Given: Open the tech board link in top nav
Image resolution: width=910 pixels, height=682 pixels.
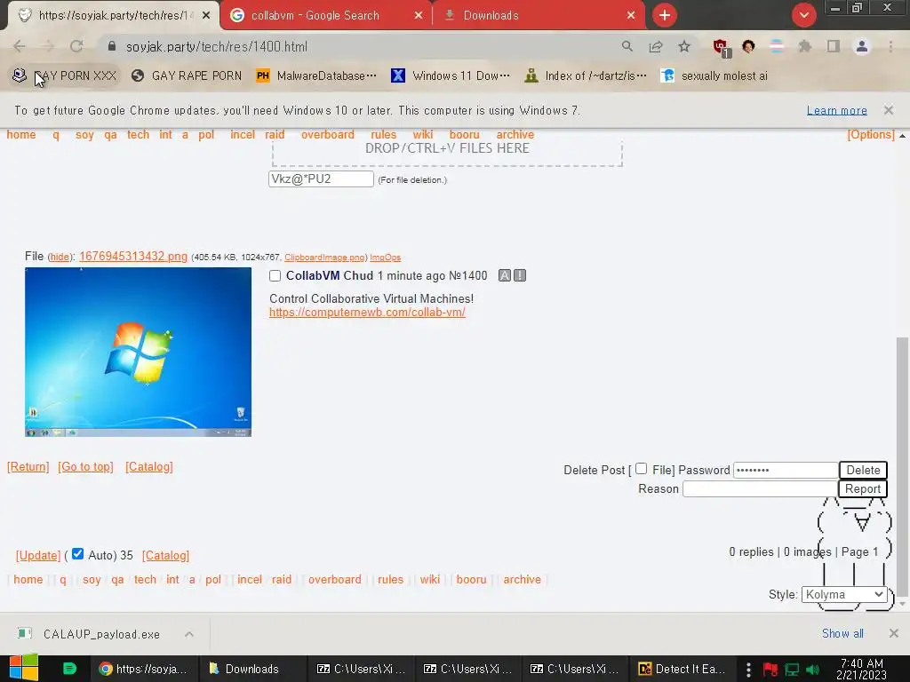Looking at the screenshot, I should 138,135.
